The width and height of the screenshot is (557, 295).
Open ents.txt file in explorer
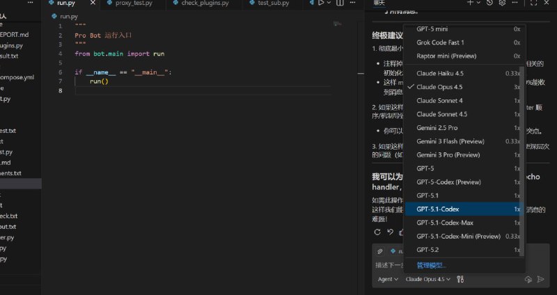point(10,173)
